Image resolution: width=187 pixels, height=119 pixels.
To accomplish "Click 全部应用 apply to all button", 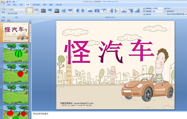I will click(147, 14).
